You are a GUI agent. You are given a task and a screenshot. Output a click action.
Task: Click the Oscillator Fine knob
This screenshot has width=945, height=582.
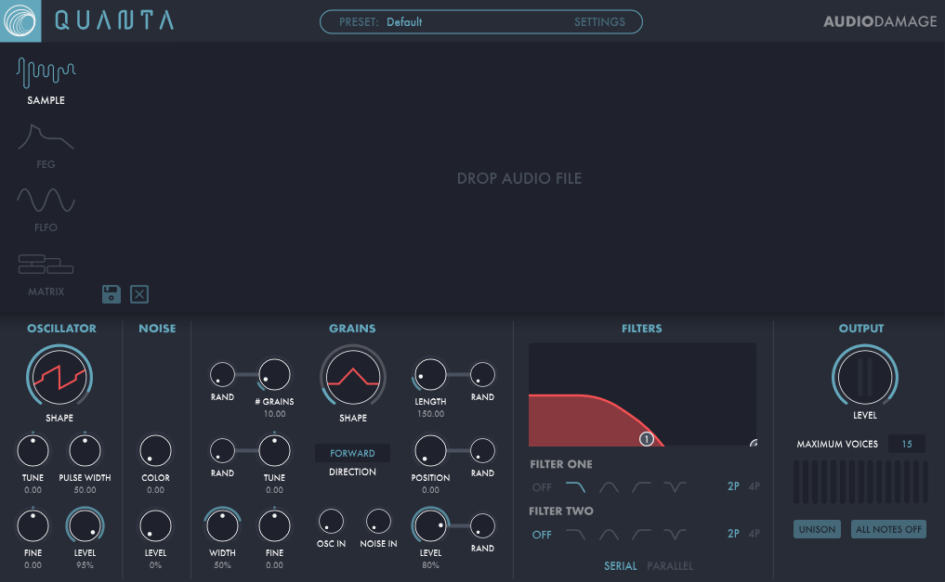pyautogui.click(x=33, y=525)
